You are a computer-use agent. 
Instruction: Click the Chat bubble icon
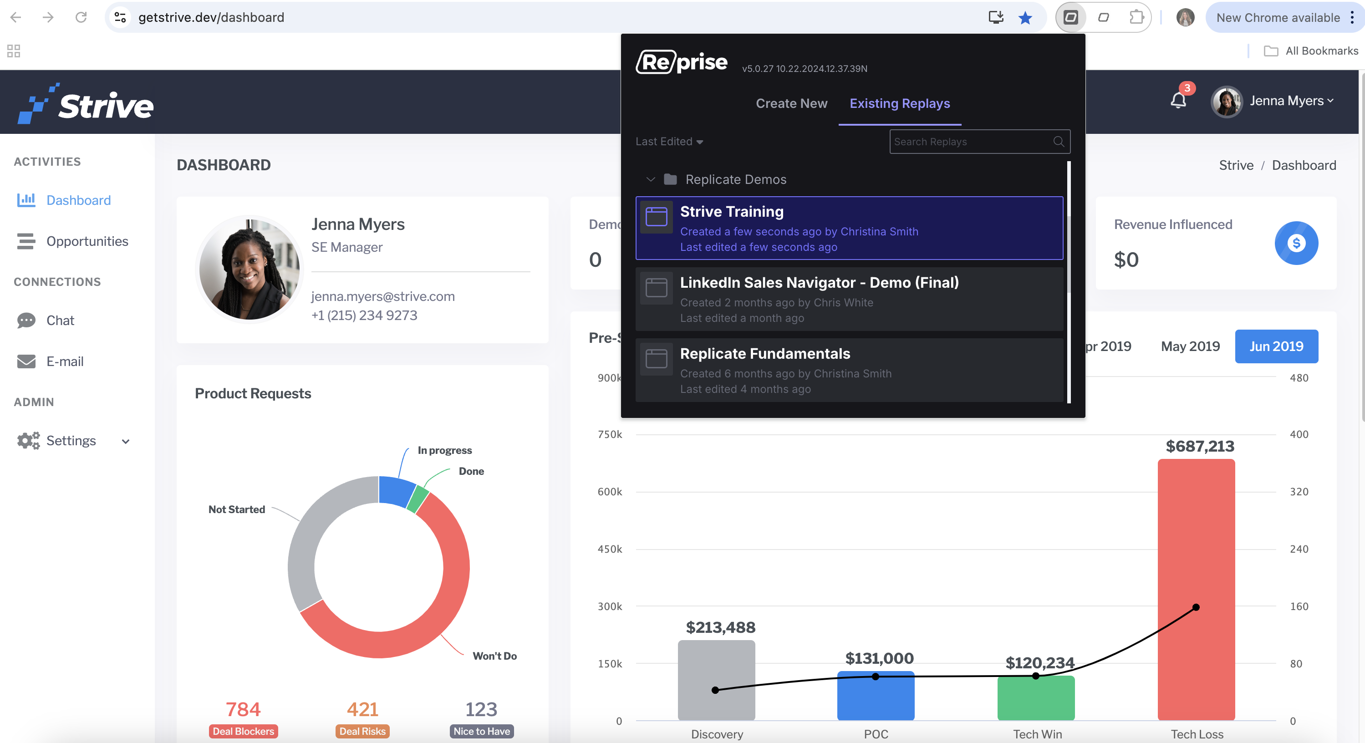click(26, 320)
